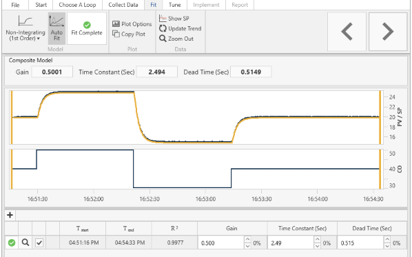The height and width of the screenshot is (257, 412).
Task: Click the Dead Time (Sec) column header
Action: (x=372, y=228)
